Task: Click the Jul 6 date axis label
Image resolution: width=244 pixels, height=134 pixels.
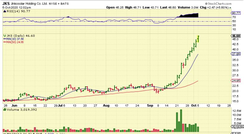Action: [62, 105]
